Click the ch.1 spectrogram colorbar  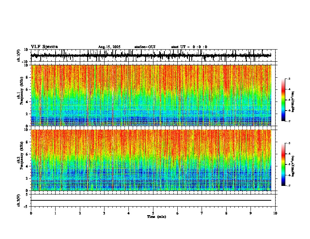pyautogui.click(x=283, y=100)
